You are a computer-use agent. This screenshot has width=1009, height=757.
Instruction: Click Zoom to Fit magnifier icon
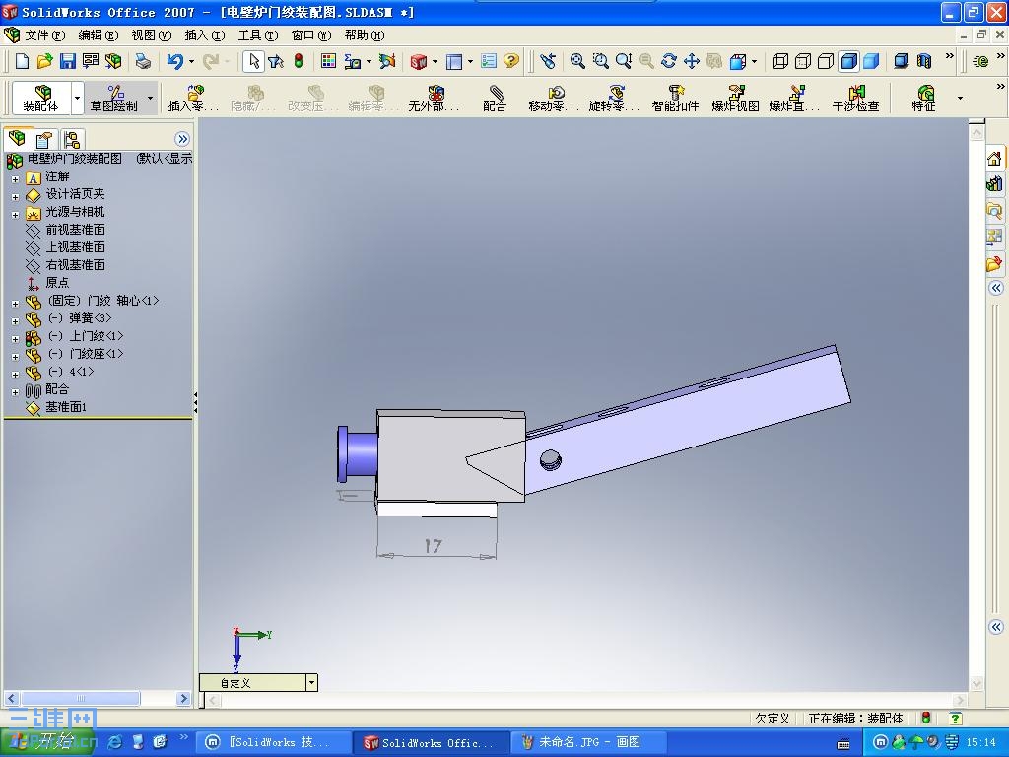(577, 61)
